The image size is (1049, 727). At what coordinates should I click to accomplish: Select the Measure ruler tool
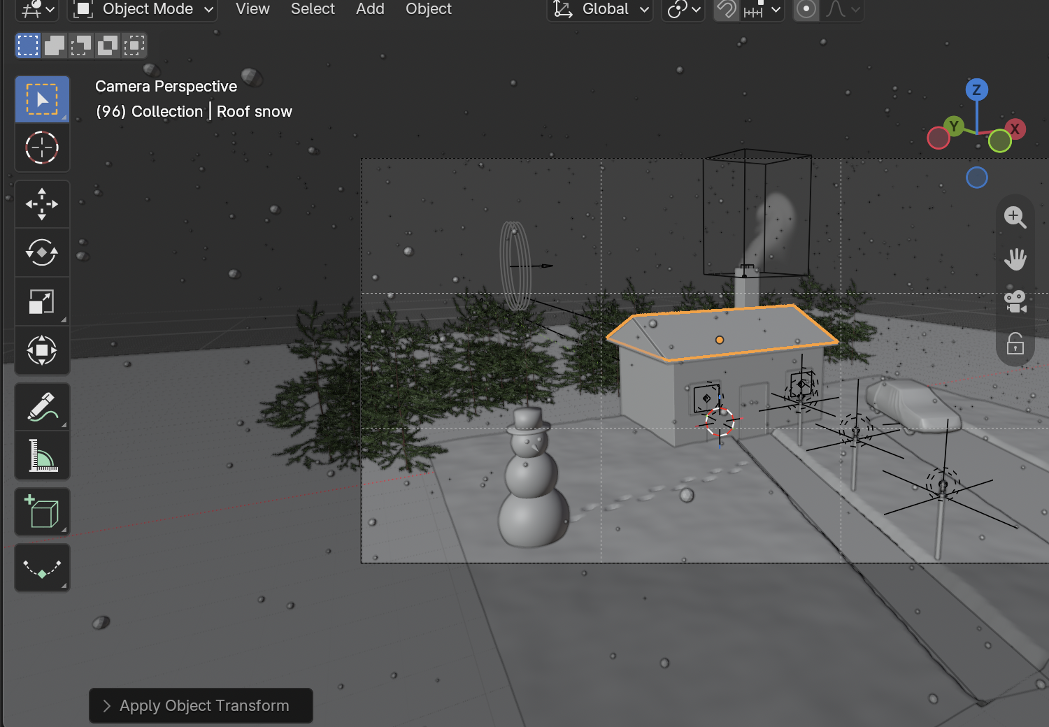[x=42, y=455]
